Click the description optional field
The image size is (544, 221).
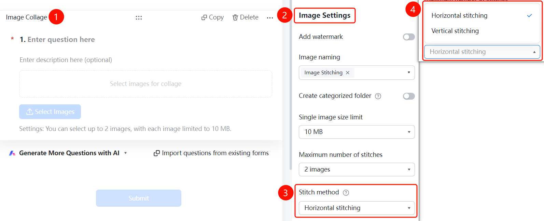(66, 60)
